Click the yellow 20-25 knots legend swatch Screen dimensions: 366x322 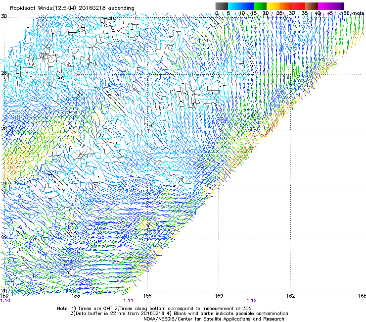pos(273,6)
